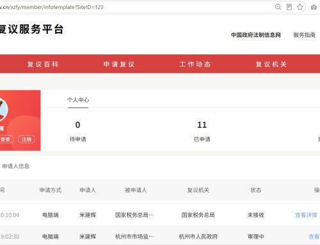Click 申请人 column header
This screenshot has width=320, height=245.
pyautogui.click(x=88, y=190)
